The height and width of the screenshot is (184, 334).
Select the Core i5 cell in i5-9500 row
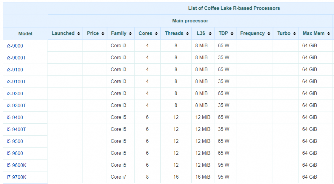click(x=121, y=141)
